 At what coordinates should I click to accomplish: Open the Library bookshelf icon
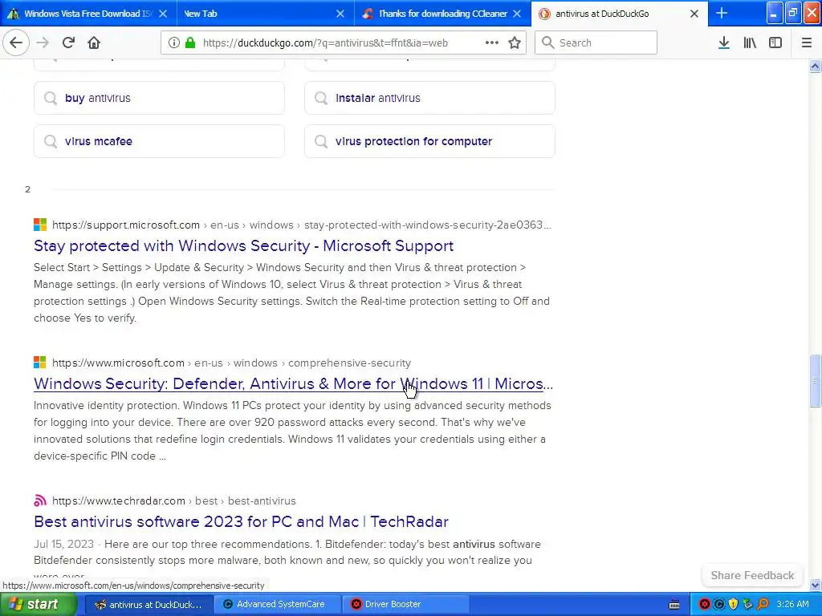pyautogui.click(x=750, y=43)
